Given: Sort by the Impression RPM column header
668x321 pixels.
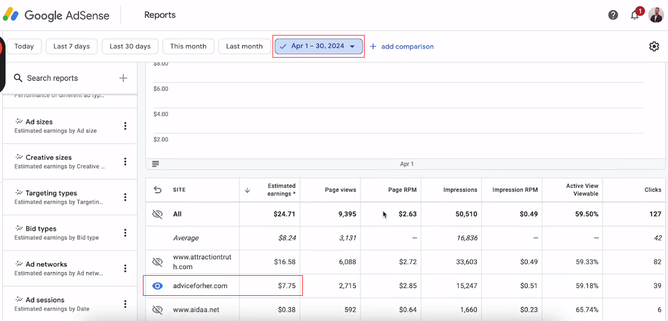Looking at the screenshot, I should pyautogui.click(x=515, y=190).
